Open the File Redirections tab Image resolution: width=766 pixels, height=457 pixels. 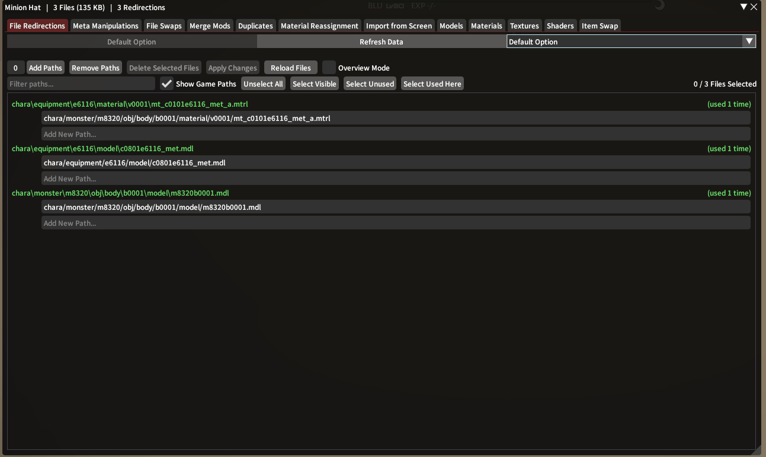coord(37,25)
